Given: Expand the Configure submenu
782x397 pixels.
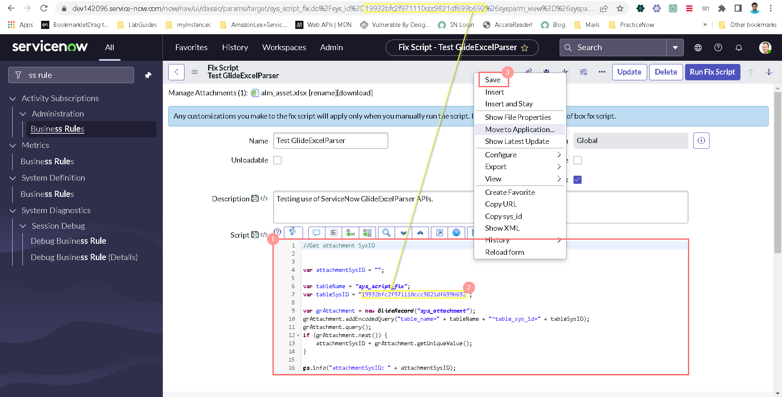Looking at the screenshot, I should click(x=520, y=155).
